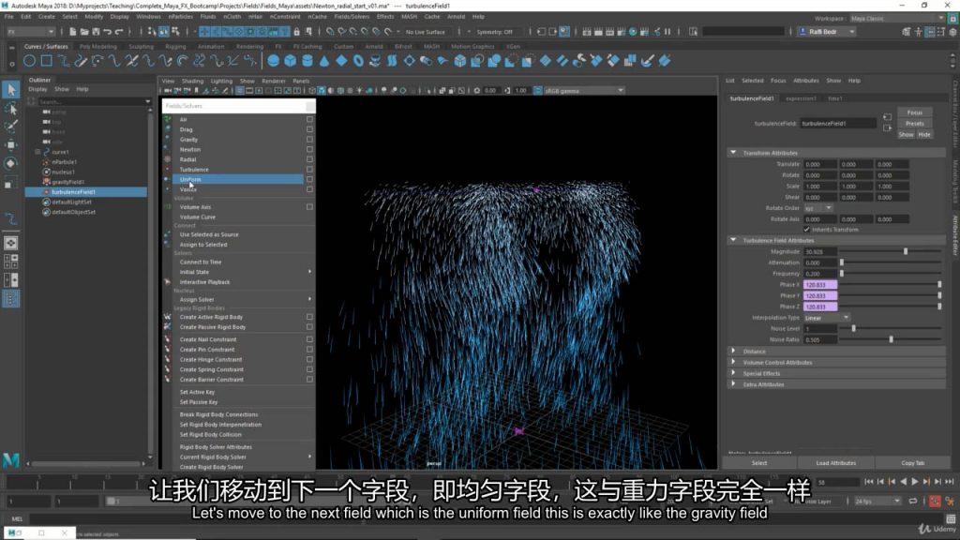The height and width of the screenshot is (540, 960).
Task: Click the Redo arrow icon
Action: 119,31
